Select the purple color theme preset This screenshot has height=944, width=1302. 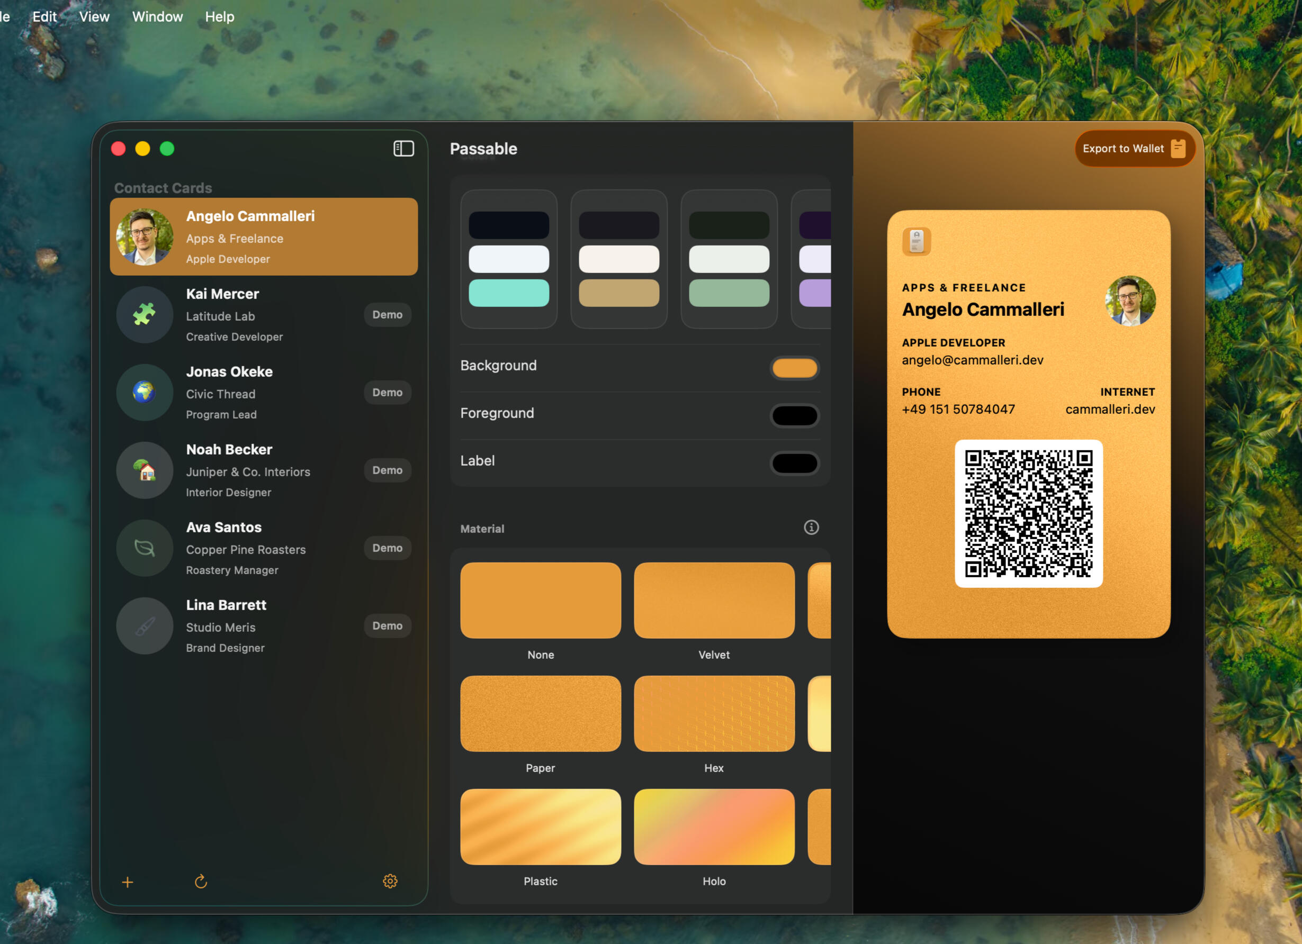coord(811,259)
